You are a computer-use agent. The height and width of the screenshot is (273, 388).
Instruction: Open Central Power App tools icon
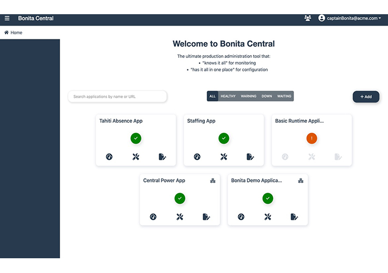pyautogui.click(x=180, y=217)
